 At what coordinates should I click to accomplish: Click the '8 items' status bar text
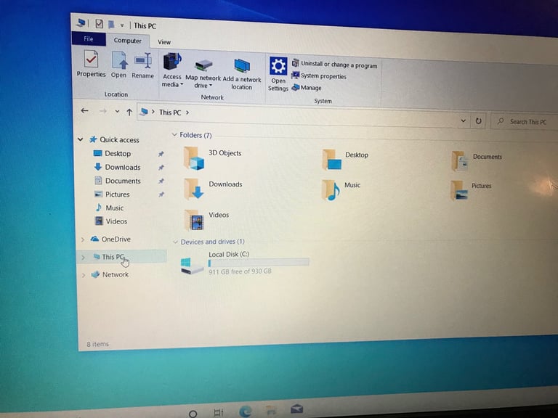[x=98, y=344]
